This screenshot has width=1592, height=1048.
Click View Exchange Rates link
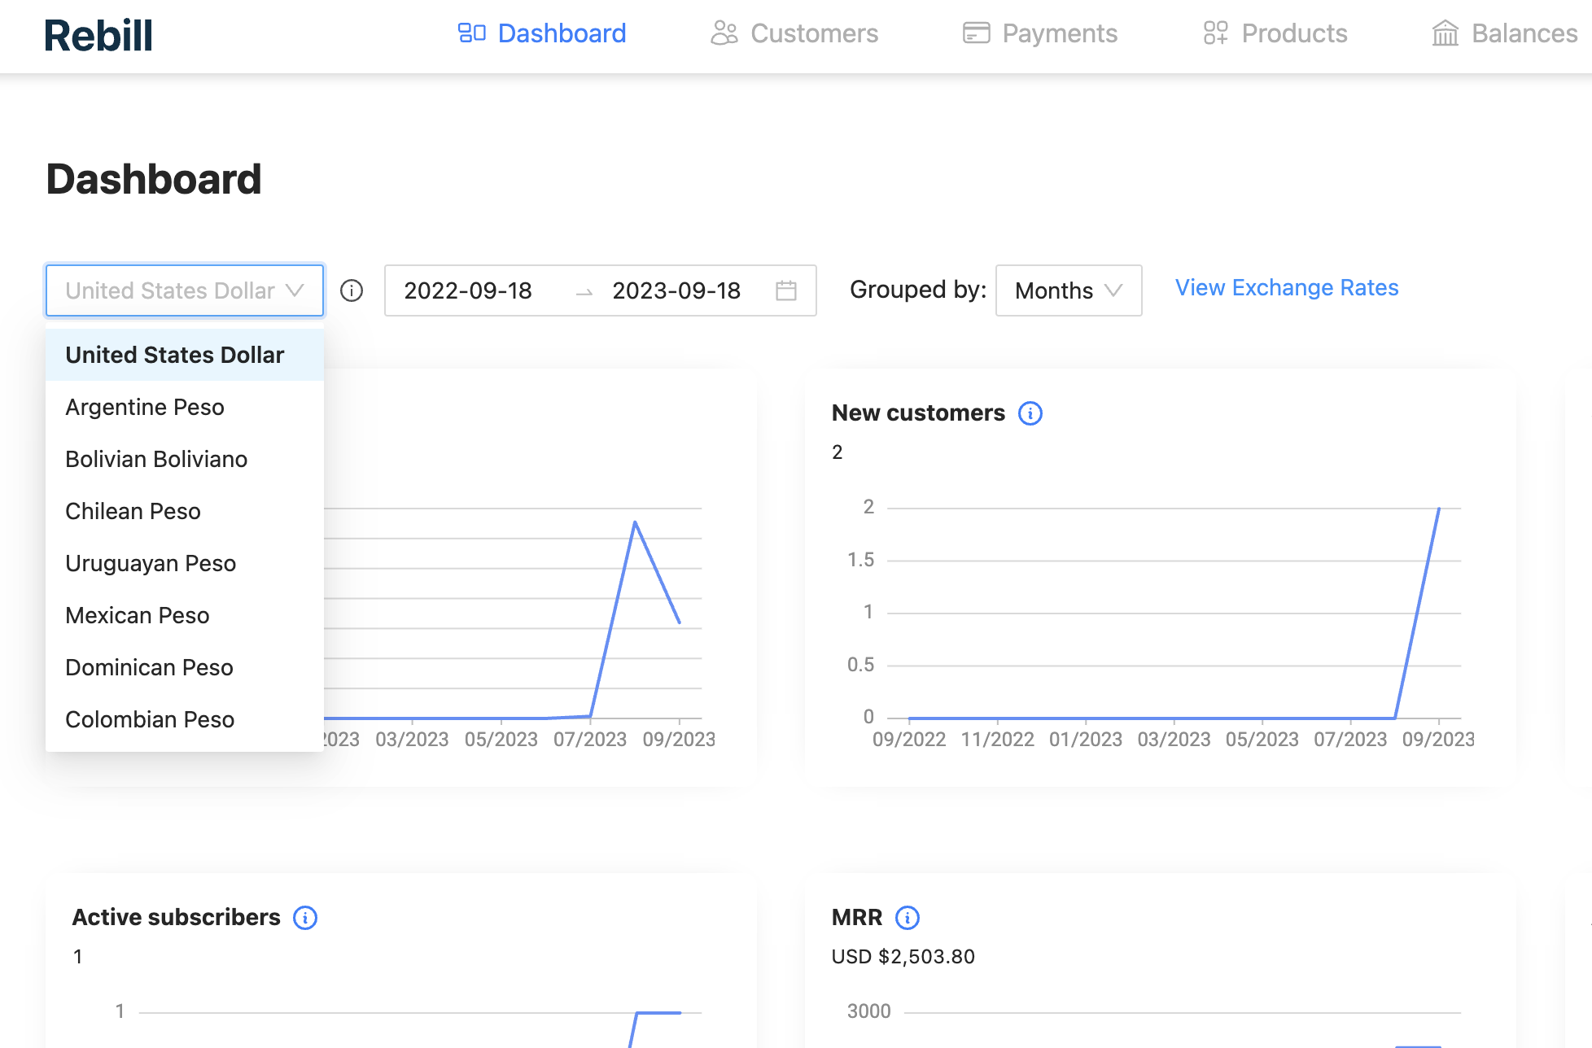click(1286, 288)
